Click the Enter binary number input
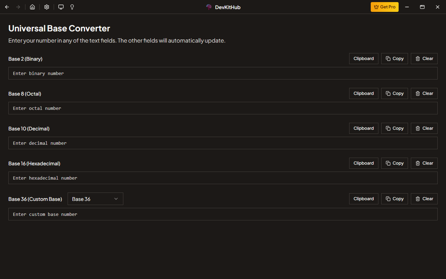 [223, 73]
